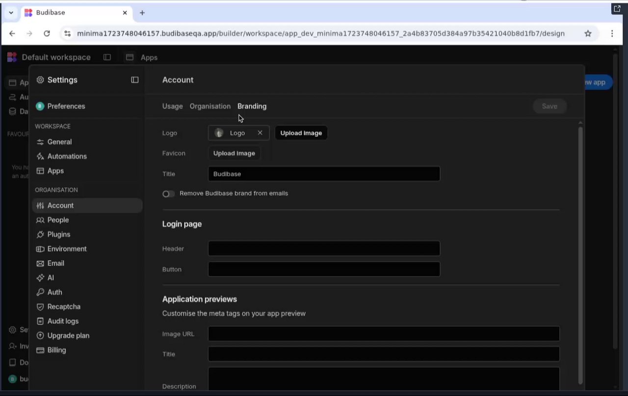
Task: Click the Application previews Title field
Action: tap(384, 354)
